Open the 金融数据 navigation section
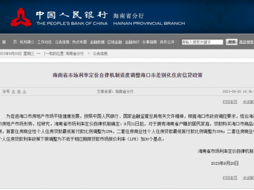Screen dimensions: 254x190 coord(97,42)
